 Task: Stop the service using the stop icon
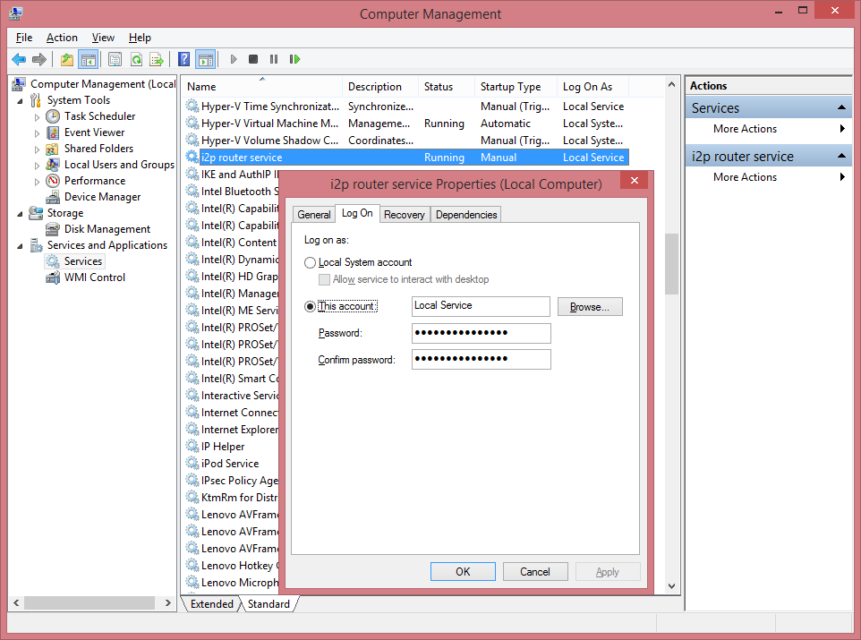[x=253, y=59]
